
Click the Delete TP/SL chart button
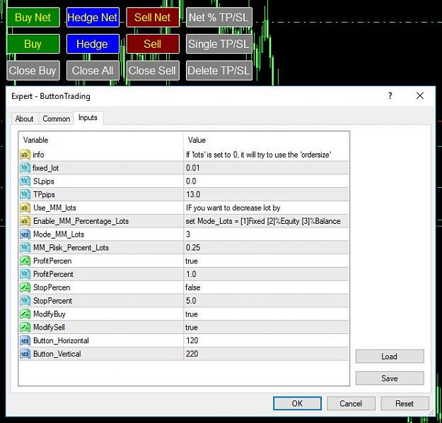tap(219, 71)
